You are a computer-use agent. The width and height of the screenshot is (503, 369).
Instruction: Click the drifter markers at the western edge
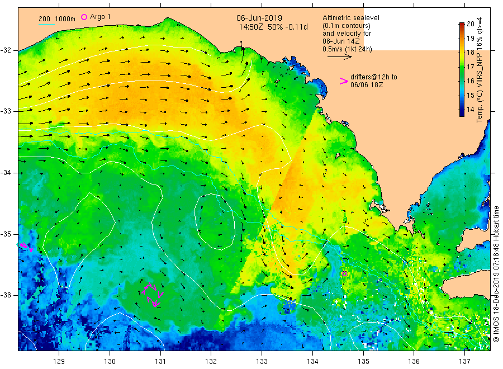coord(25,247)
